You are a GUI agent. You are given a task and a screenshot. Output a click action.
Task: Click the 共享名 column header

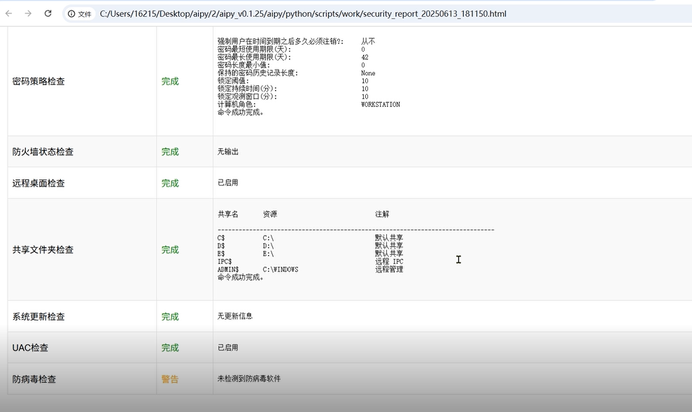[x=227, y=214]
